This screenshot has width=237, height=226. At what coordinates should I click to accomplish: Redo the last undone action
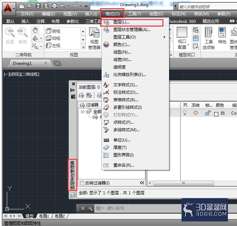75,6
